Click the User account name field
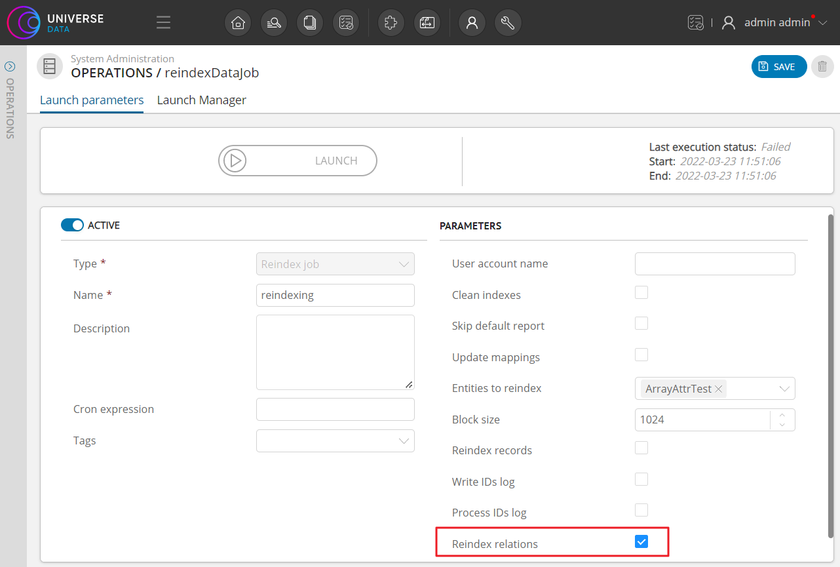This screenshot has height=567, width=840. click(715, 264)
